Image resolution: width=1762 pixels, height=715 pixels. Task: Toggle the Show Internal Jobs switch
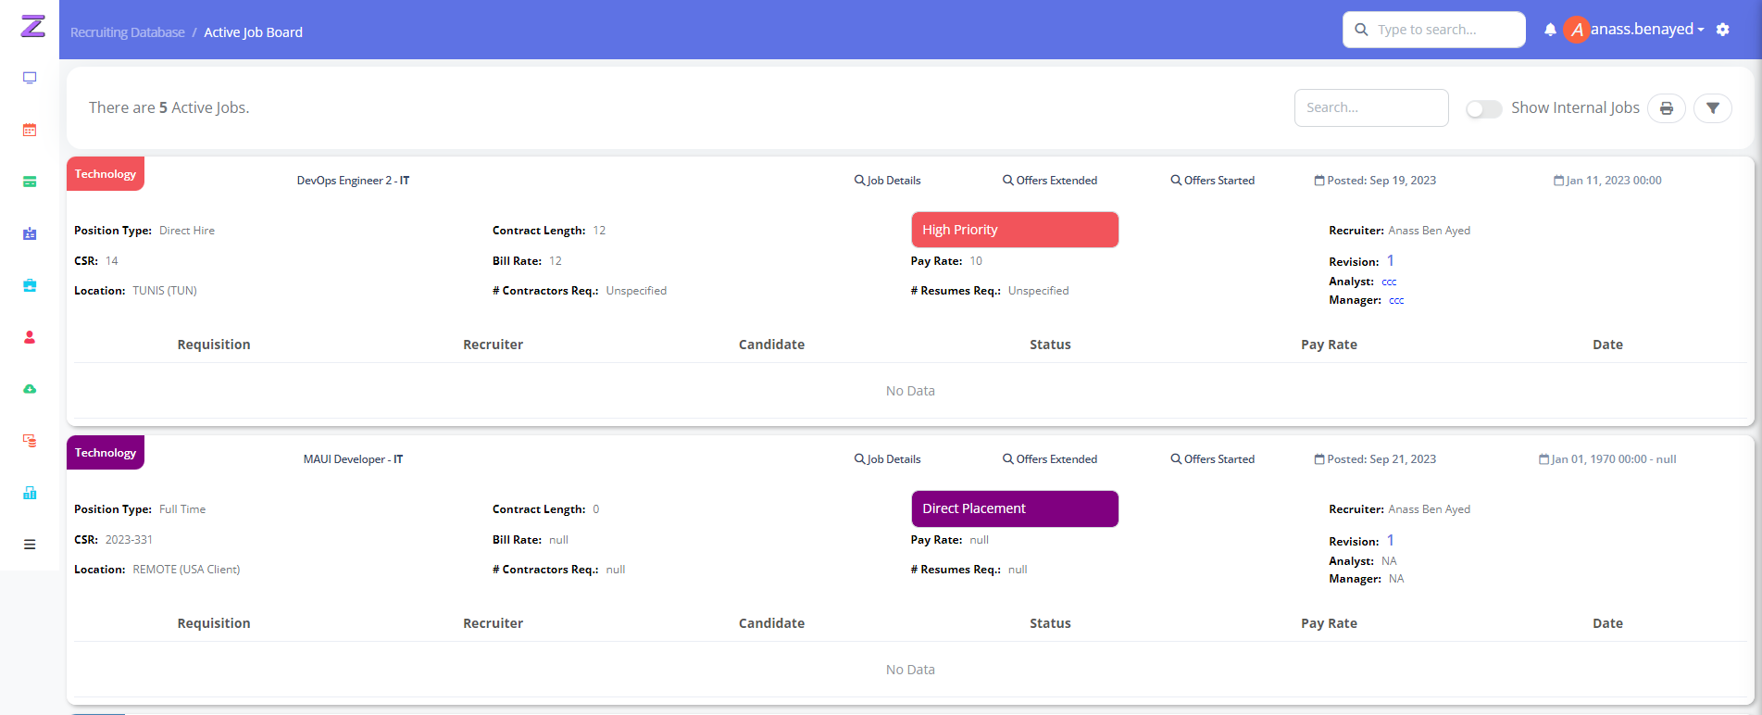[1483, 109]
